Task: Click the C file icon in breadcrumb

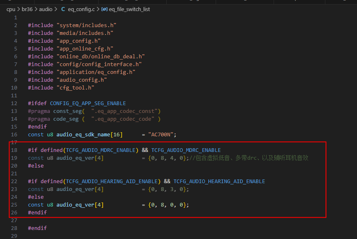Action: [x=63, y=9]
